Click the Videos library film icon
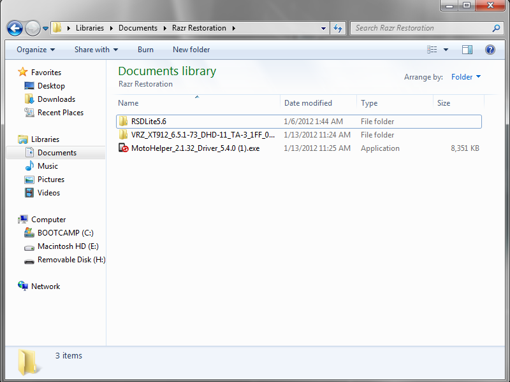510x382 pixels. tap(29, 193)
